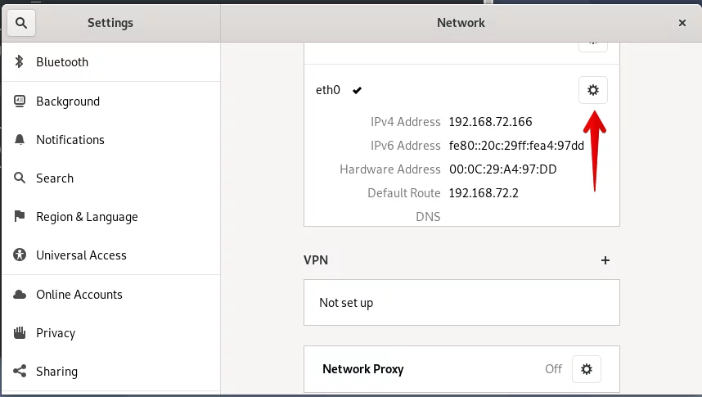
Task: Click the partially visible top gear button
Action: pyautogui.click(x=592, y=47)
